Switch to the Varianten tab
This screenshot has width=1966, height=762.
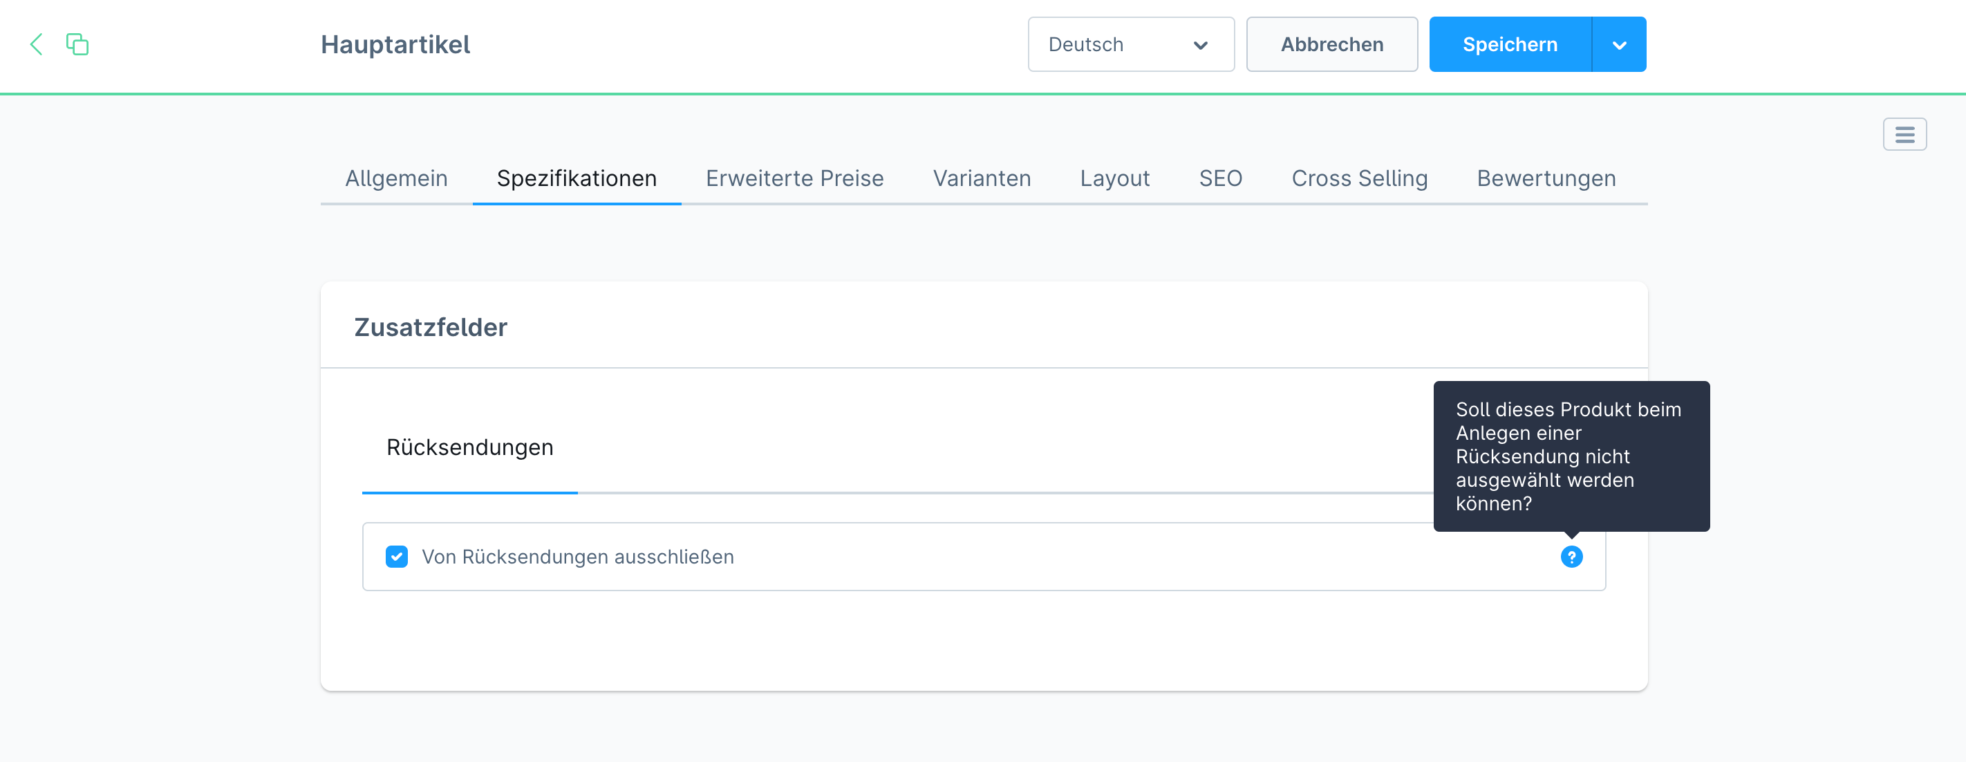(x=982, y=178)
